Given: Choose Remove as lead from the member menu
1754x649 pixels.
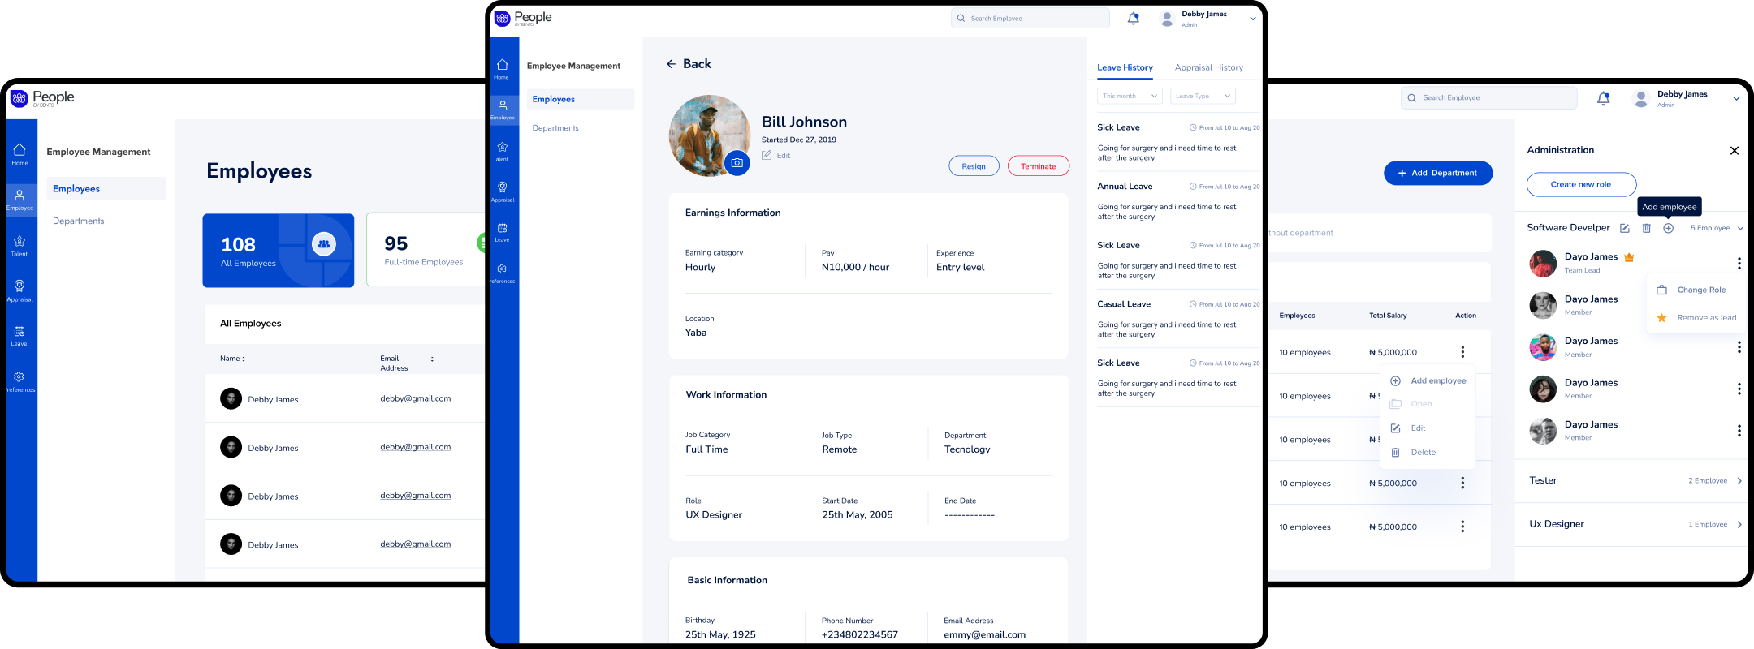Looking at the screenshot, I should [x=1696, y=318].
